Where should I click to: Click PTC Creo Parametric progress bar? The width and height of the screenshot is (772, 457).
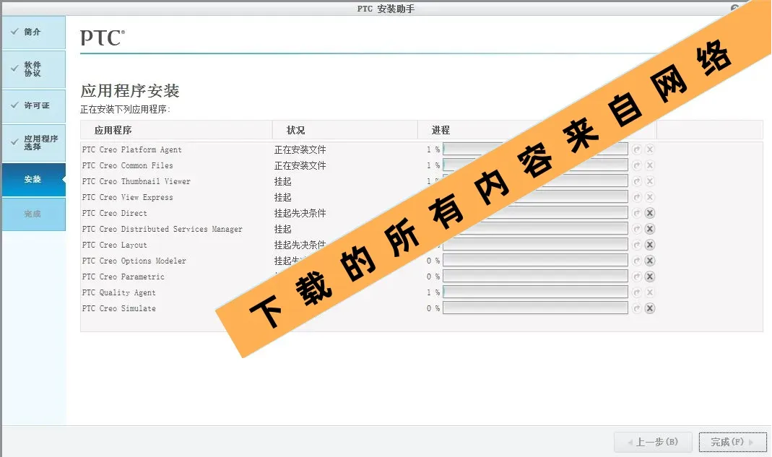click(x=535, y=277)
